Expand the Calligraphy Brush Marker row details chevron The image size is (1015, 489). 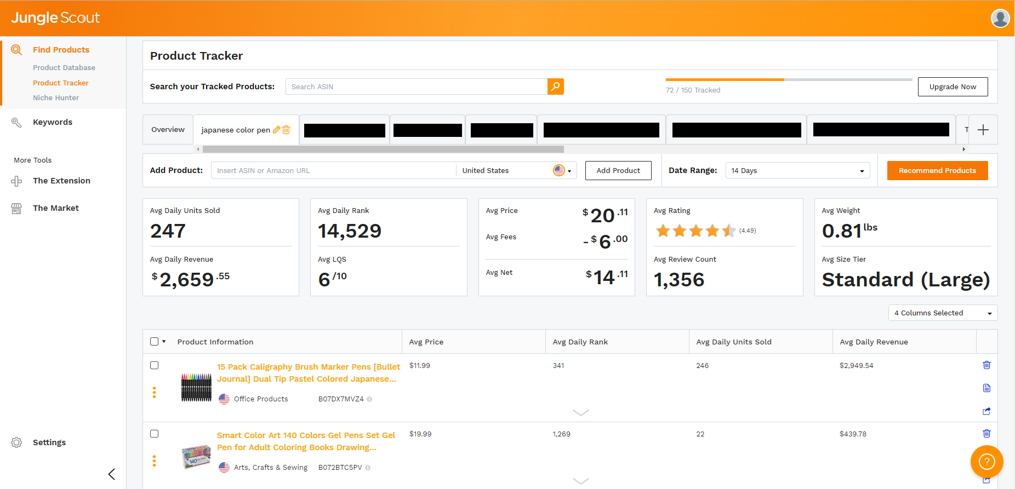pyautogui.click(x=580, y=412)
